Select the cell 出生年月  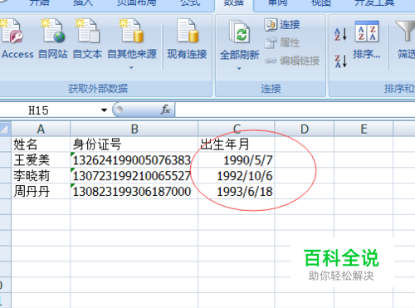coord(237,144)
